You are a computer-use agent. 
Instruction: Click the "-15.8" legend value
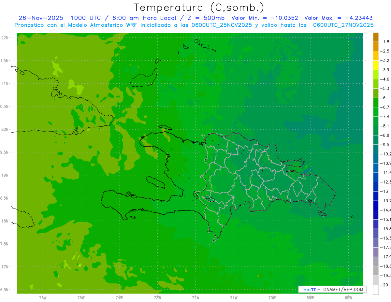tap(385, 229)
